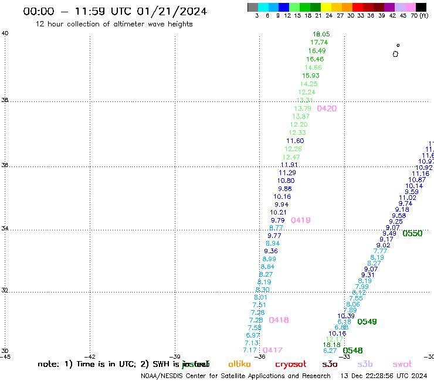
Task: Click the wave height value 12.33
Action: (297, 133)
